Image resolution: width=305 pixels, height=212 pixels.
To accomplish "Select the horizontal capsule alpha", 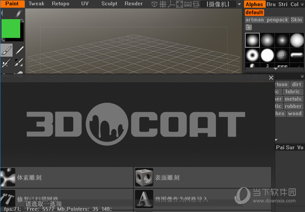I will pyautogui.click(x=297, y=55).
